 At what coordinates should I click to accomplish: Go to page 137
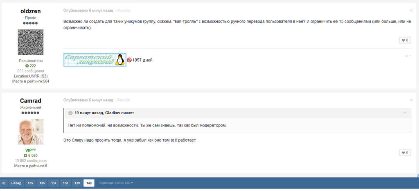(54, 183)
